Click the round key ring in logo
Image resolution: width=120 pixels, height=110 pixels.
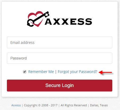click(30, 23)
